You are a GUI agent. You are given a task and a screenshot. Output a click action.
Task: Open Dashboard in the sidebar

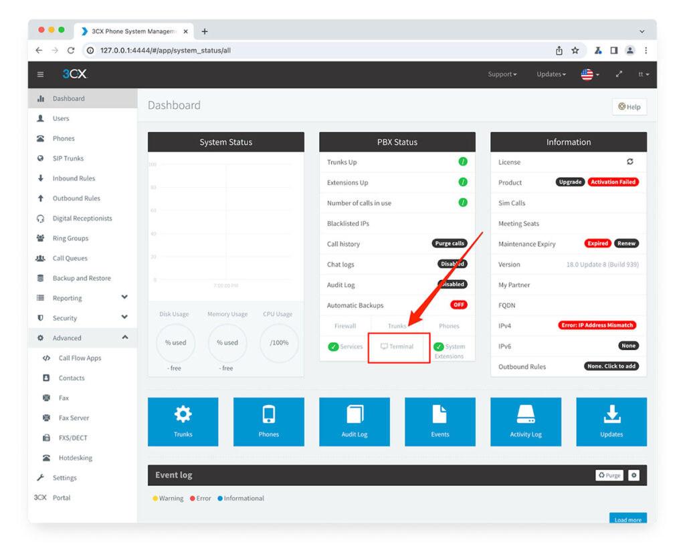[x=82, y=98]
